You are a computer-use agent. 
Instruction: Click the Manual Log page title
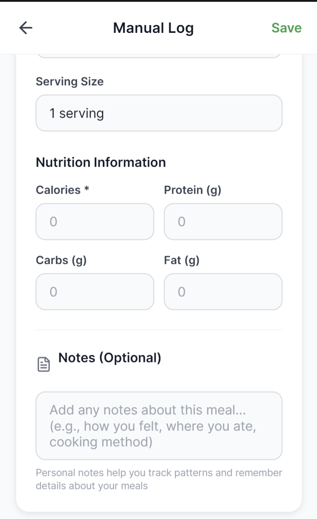153,28
